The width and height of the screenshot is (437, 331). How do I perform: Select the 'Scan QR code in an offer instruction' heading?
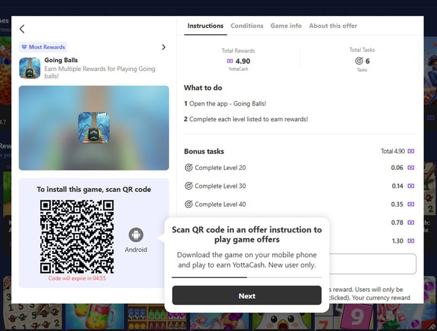pyautogui.click(x=247, y=235)
